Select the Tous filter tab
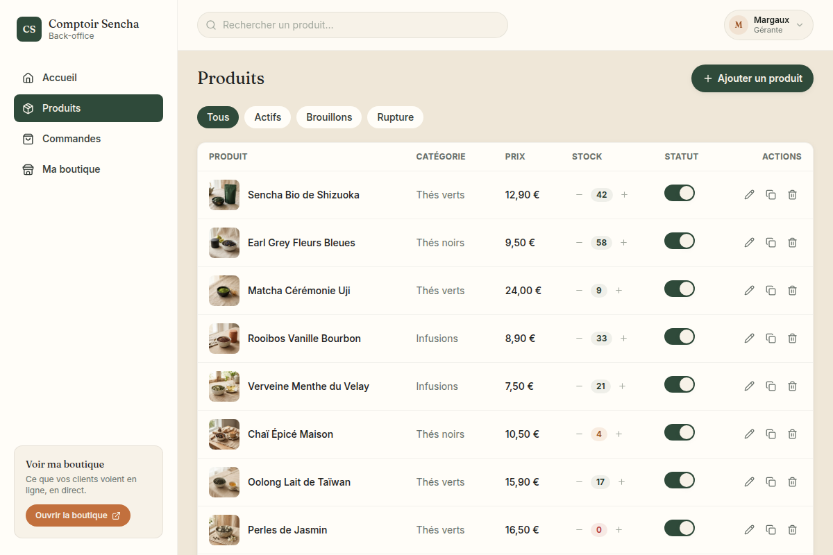 coord(218,117)
